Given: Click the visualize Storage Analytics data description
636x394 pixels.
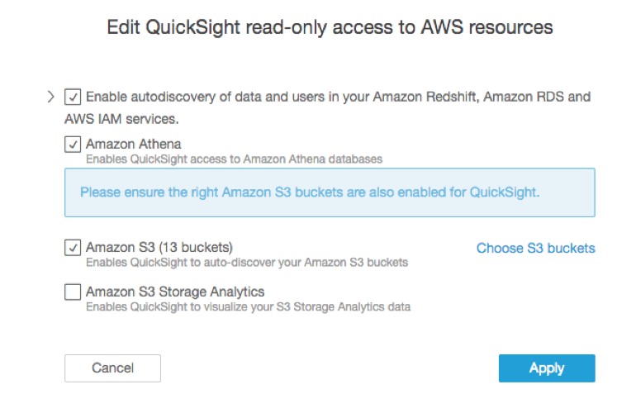Looking at the screenshot, I should tap(248, 306).
